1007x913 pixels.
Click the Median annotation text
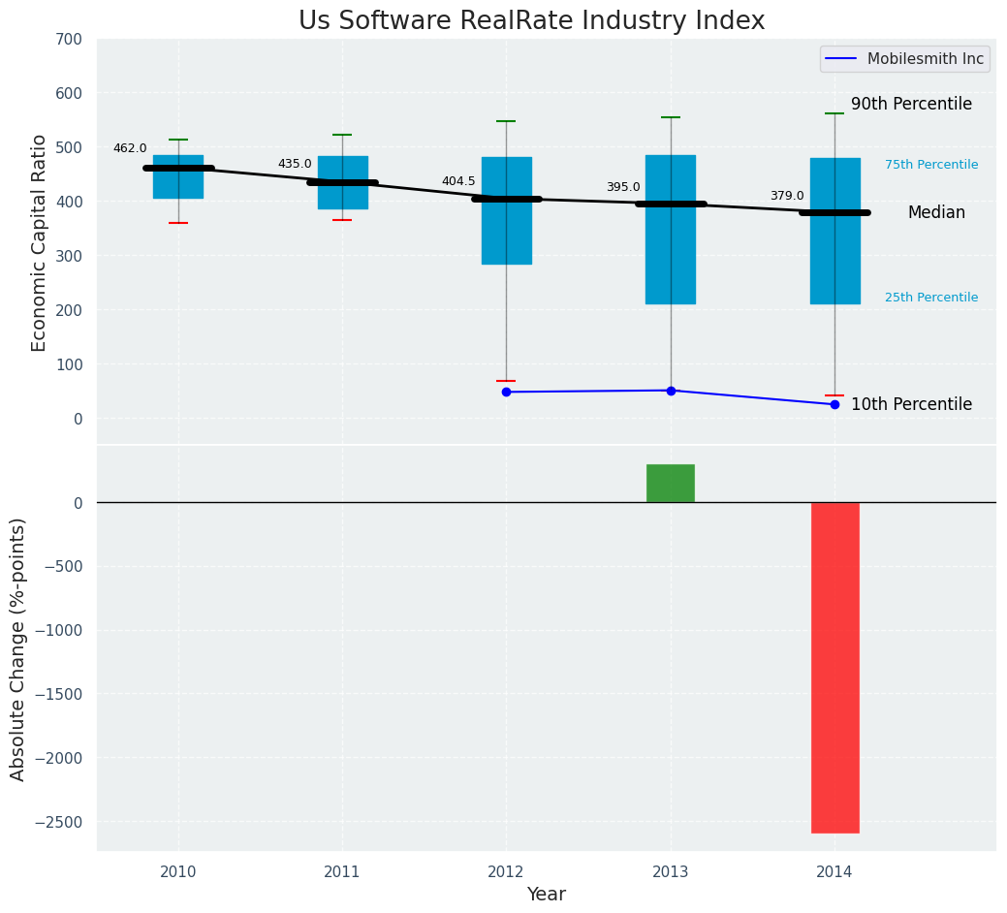pyautogui.click(x=936, y=212)
